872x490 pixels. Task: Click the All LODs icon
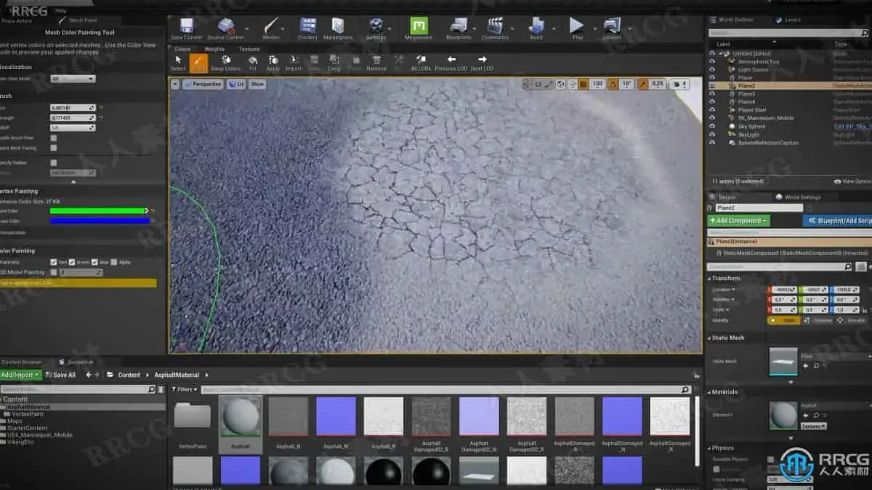(421, 63)
